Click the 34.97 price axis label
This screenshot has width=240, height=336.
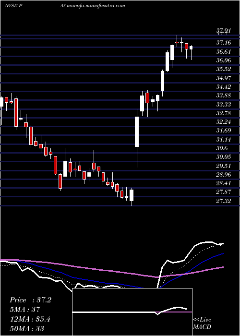click(x=224, y=78)
